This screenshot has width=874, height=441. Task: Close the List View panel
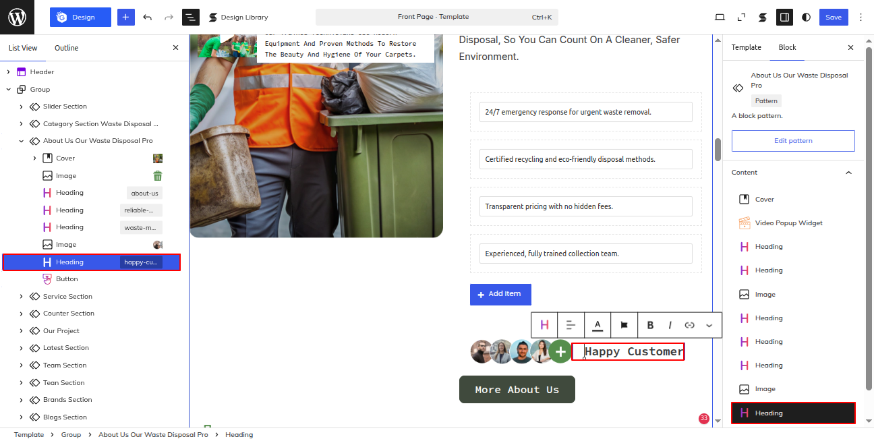click(x=176, y=48)
